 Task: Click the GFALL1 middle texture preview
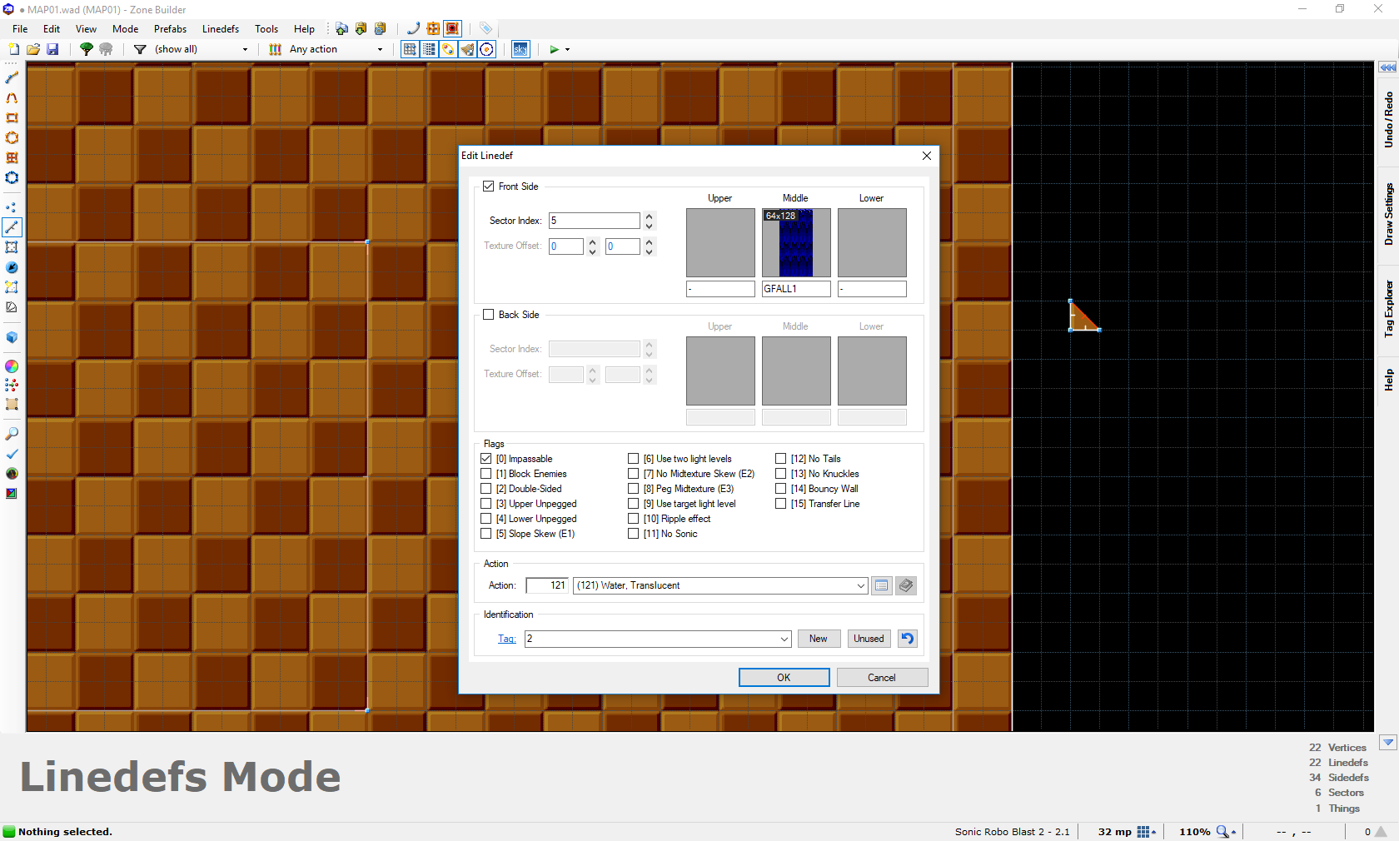[796, 242]
